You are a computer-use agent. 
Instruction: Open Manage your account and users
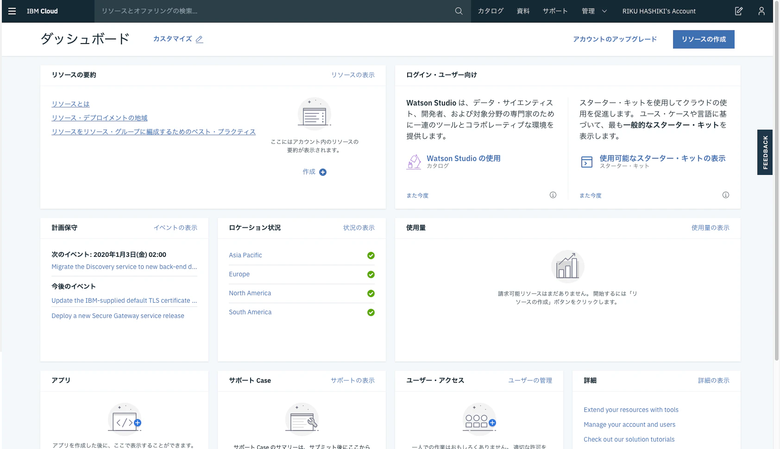pos(629,424)
